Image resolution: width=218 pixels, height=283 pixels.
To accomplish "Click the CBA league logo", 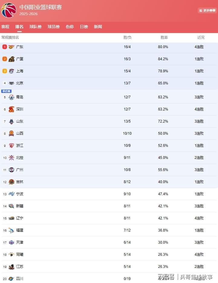I will click(x=9, y=10).
